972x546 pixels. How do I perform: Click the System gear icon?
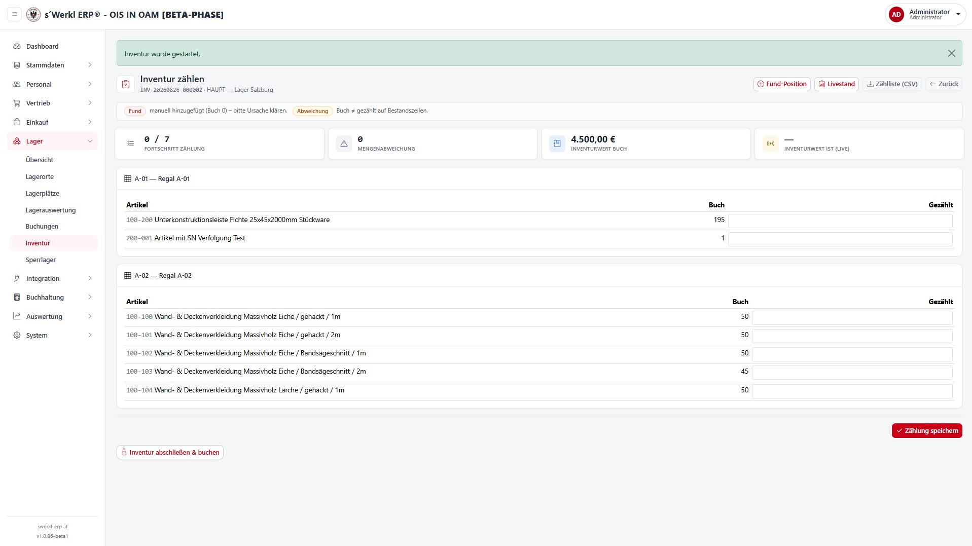coord(17,335)
